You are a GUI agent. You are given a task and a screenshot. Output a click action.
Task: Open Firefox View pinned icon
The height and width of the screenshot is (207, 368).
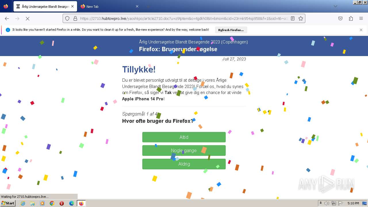point(6,6)
